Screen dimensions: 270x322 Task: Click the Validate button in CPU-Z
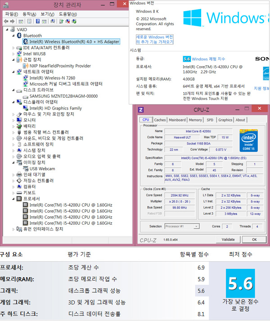[228, 240]
